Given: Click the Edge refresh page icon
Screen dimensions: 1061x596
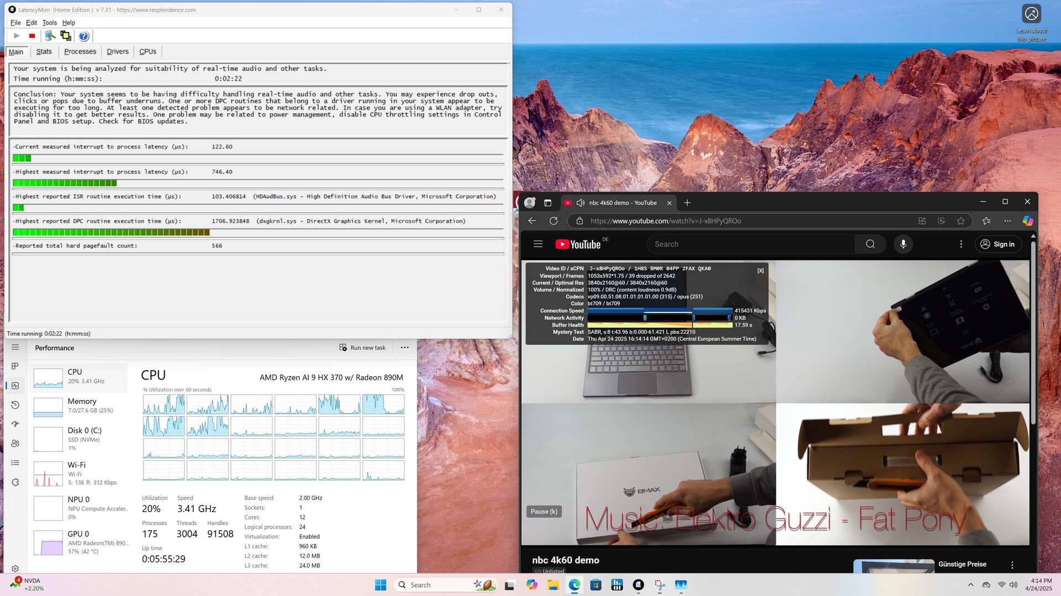Looking at the screenshot, I should pos(553,221).
